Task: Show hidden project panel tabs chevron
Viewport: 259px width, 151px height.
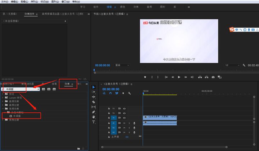Action: tap(87, 84)
